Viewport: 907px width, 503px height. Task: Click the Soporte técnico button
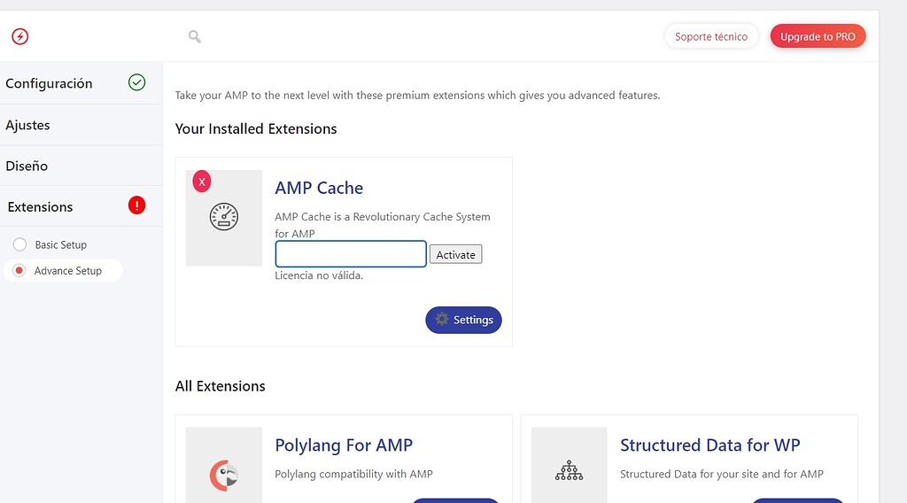pyautogui.click(x=710, y=36)
